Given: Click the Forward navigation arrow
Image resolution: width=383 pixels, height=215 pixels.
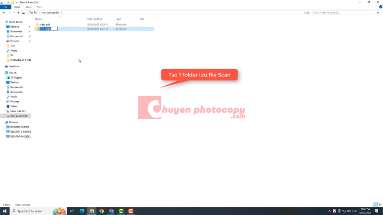Looking at the screenshot, I should pyautogui.click(x=10, y=13).
